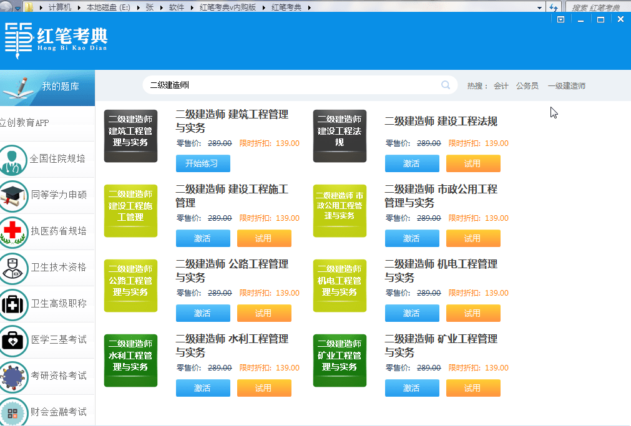Click 激活 for 公路工程管理与实务
This screenshot has height=426, width=631.
point(203,313)
